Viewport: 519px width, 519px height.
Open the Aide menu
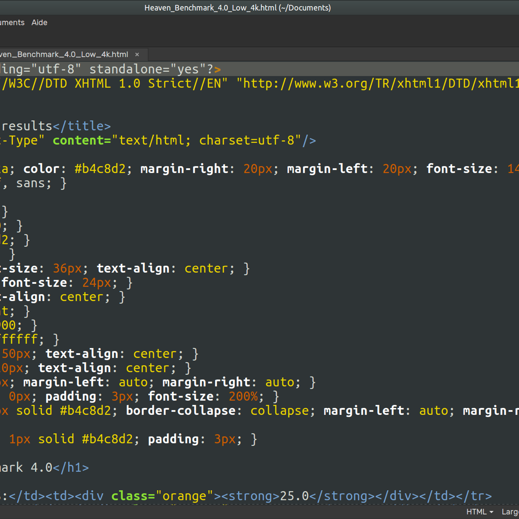(x=39, y=22)
